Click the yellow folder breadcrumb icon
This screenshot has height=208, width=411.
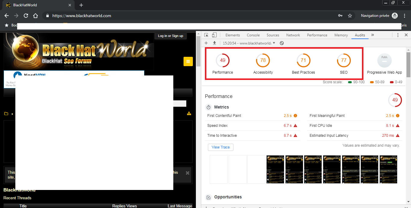tap(6, 114)
